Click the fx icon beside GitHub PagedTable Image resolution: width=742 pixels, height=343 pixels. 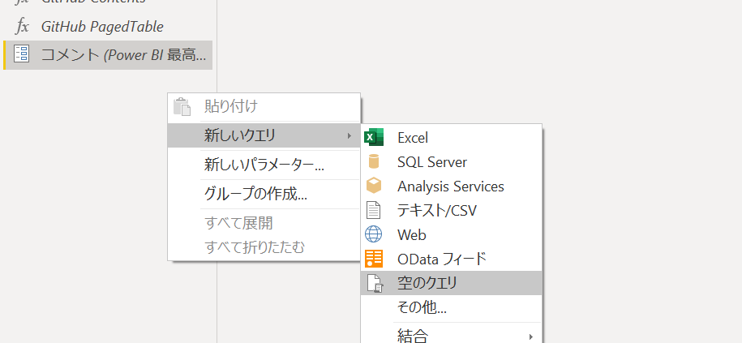click(x=22, y=27)
